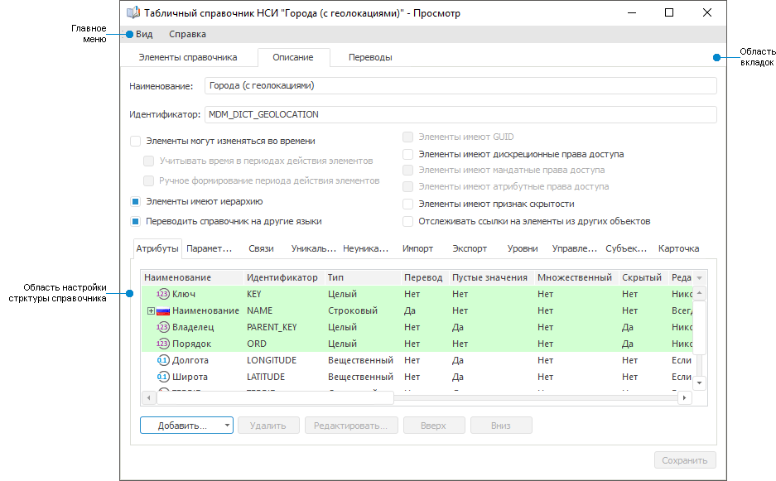Click the real-number icon beside Широта
The height and width of the screenshot is (481, 776).
(x=162, y=377)
